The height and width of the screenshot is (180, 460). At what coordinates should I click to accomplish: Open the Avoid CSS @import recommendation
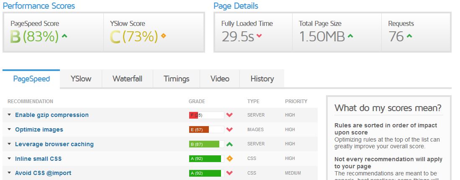point(43,173)
